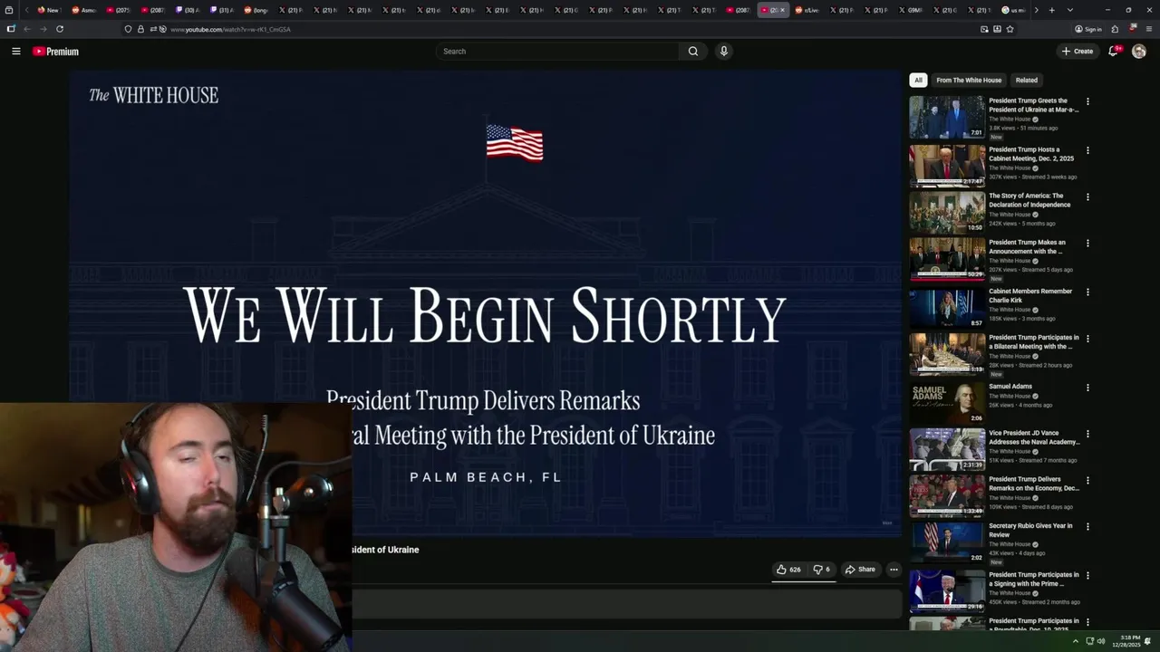Screen dimensions: 1160x652
Task: Close the active YouTube browser tab
Action: point(783,10)
